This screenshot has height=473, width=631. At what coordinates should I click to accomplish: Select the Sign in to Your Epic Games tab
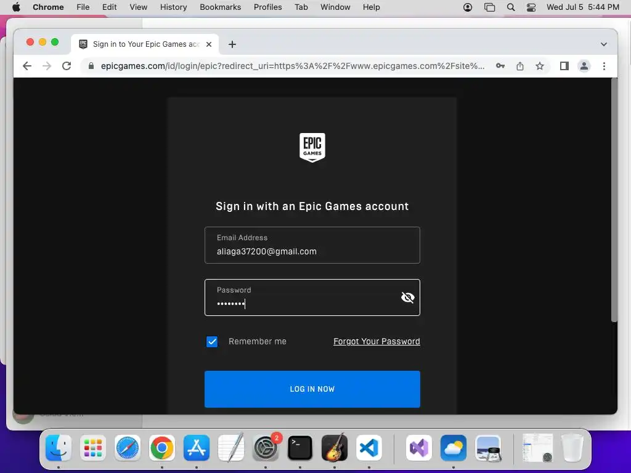click(145, 44)
